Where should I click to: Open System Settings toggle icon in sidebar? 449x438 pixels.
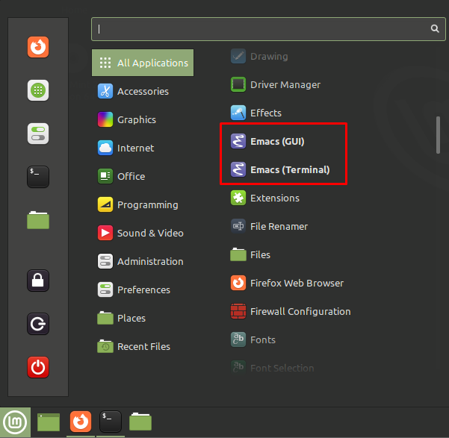pos(38,134)
